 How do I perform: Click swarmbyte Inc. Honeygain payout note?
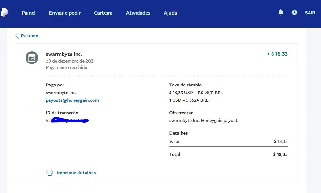(204, 120)
